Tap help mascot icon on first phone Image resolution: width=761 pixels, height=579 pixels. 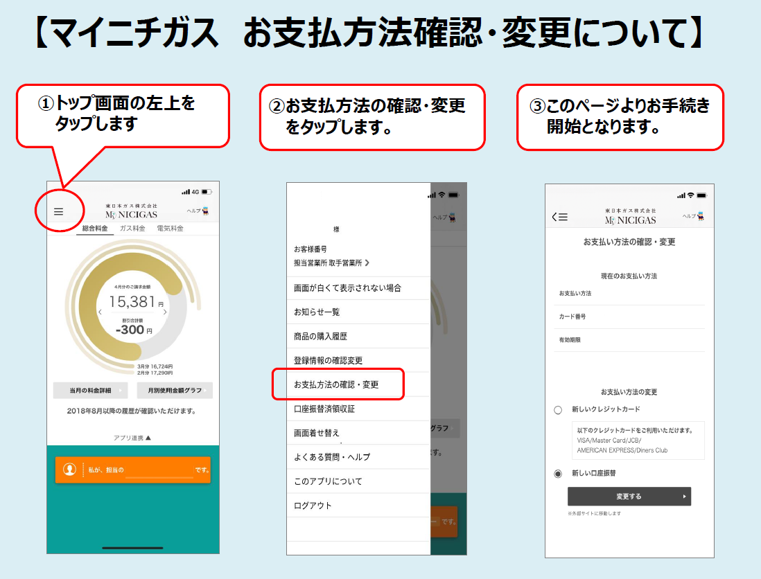point(205,211)
